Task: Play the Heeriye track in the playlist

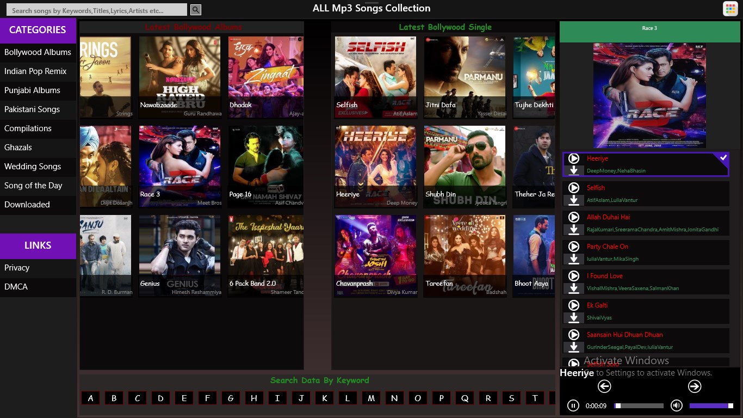Action: pos(573,158)
